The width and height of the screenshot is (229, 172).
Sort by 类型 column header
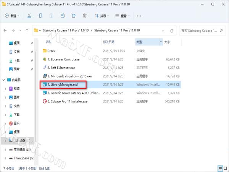pyautogui.click(x=139, y=42)
